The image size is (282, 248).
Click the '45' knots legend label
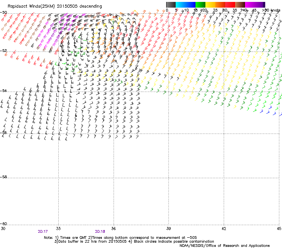254,10
